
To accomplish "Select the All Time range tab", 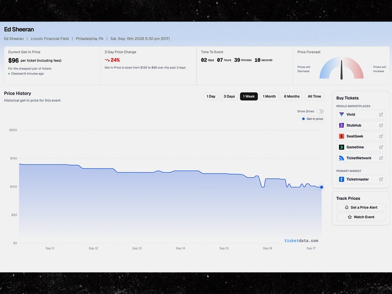I will coord(314,96).
